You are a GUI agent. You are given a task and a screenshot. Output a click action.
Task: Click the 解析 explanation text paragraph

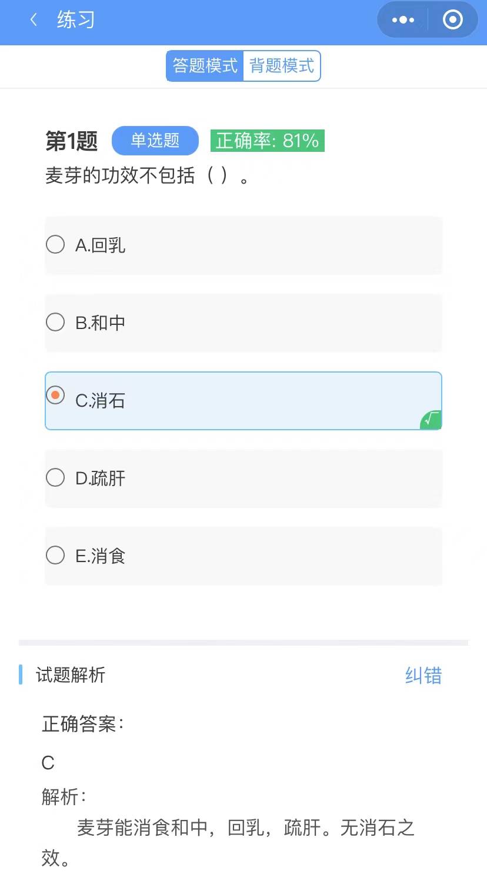pyautogui.click(x=244, y=828)
